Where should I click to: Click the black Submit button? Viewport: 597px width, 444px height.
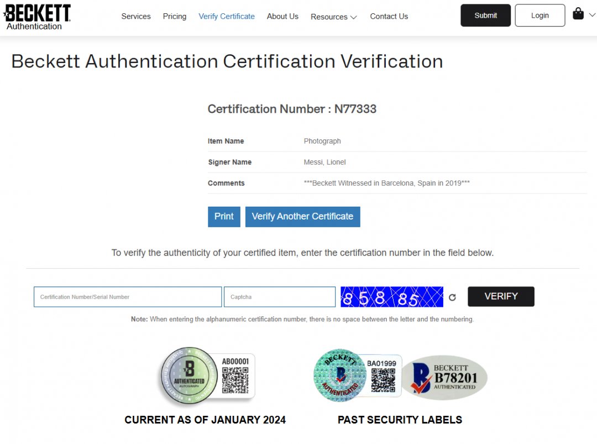[485, 15]
